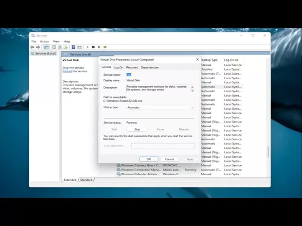Open the Action menu

[44, 41]
